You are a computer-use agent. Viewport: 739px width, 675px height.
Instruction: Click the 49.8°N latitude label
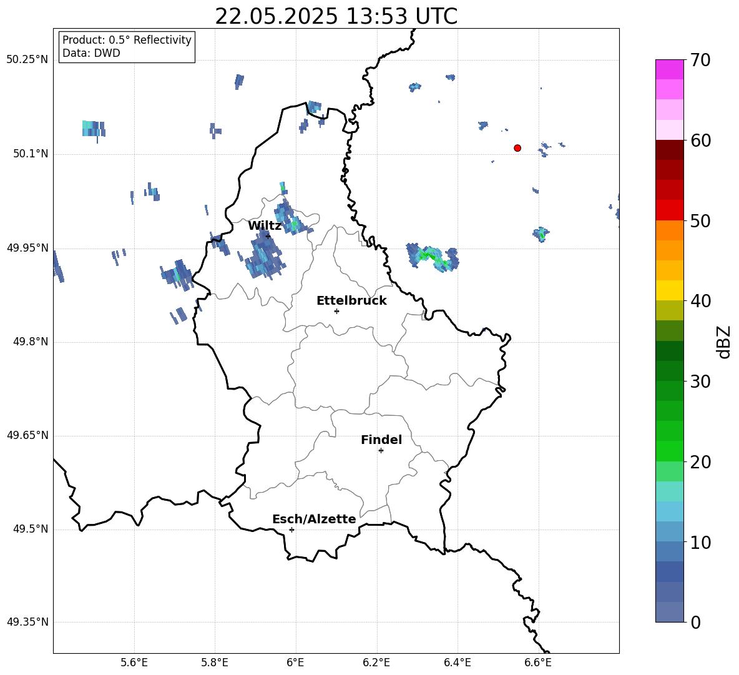(30, 342)
